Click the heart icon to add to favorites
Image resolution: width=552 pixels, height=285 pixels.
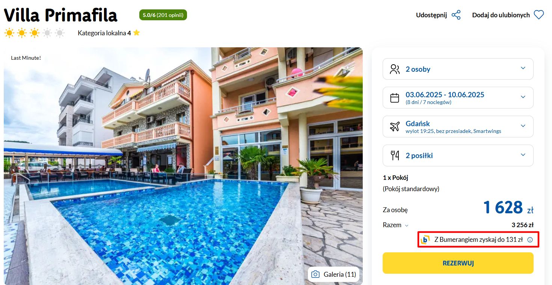pos(539,15)
